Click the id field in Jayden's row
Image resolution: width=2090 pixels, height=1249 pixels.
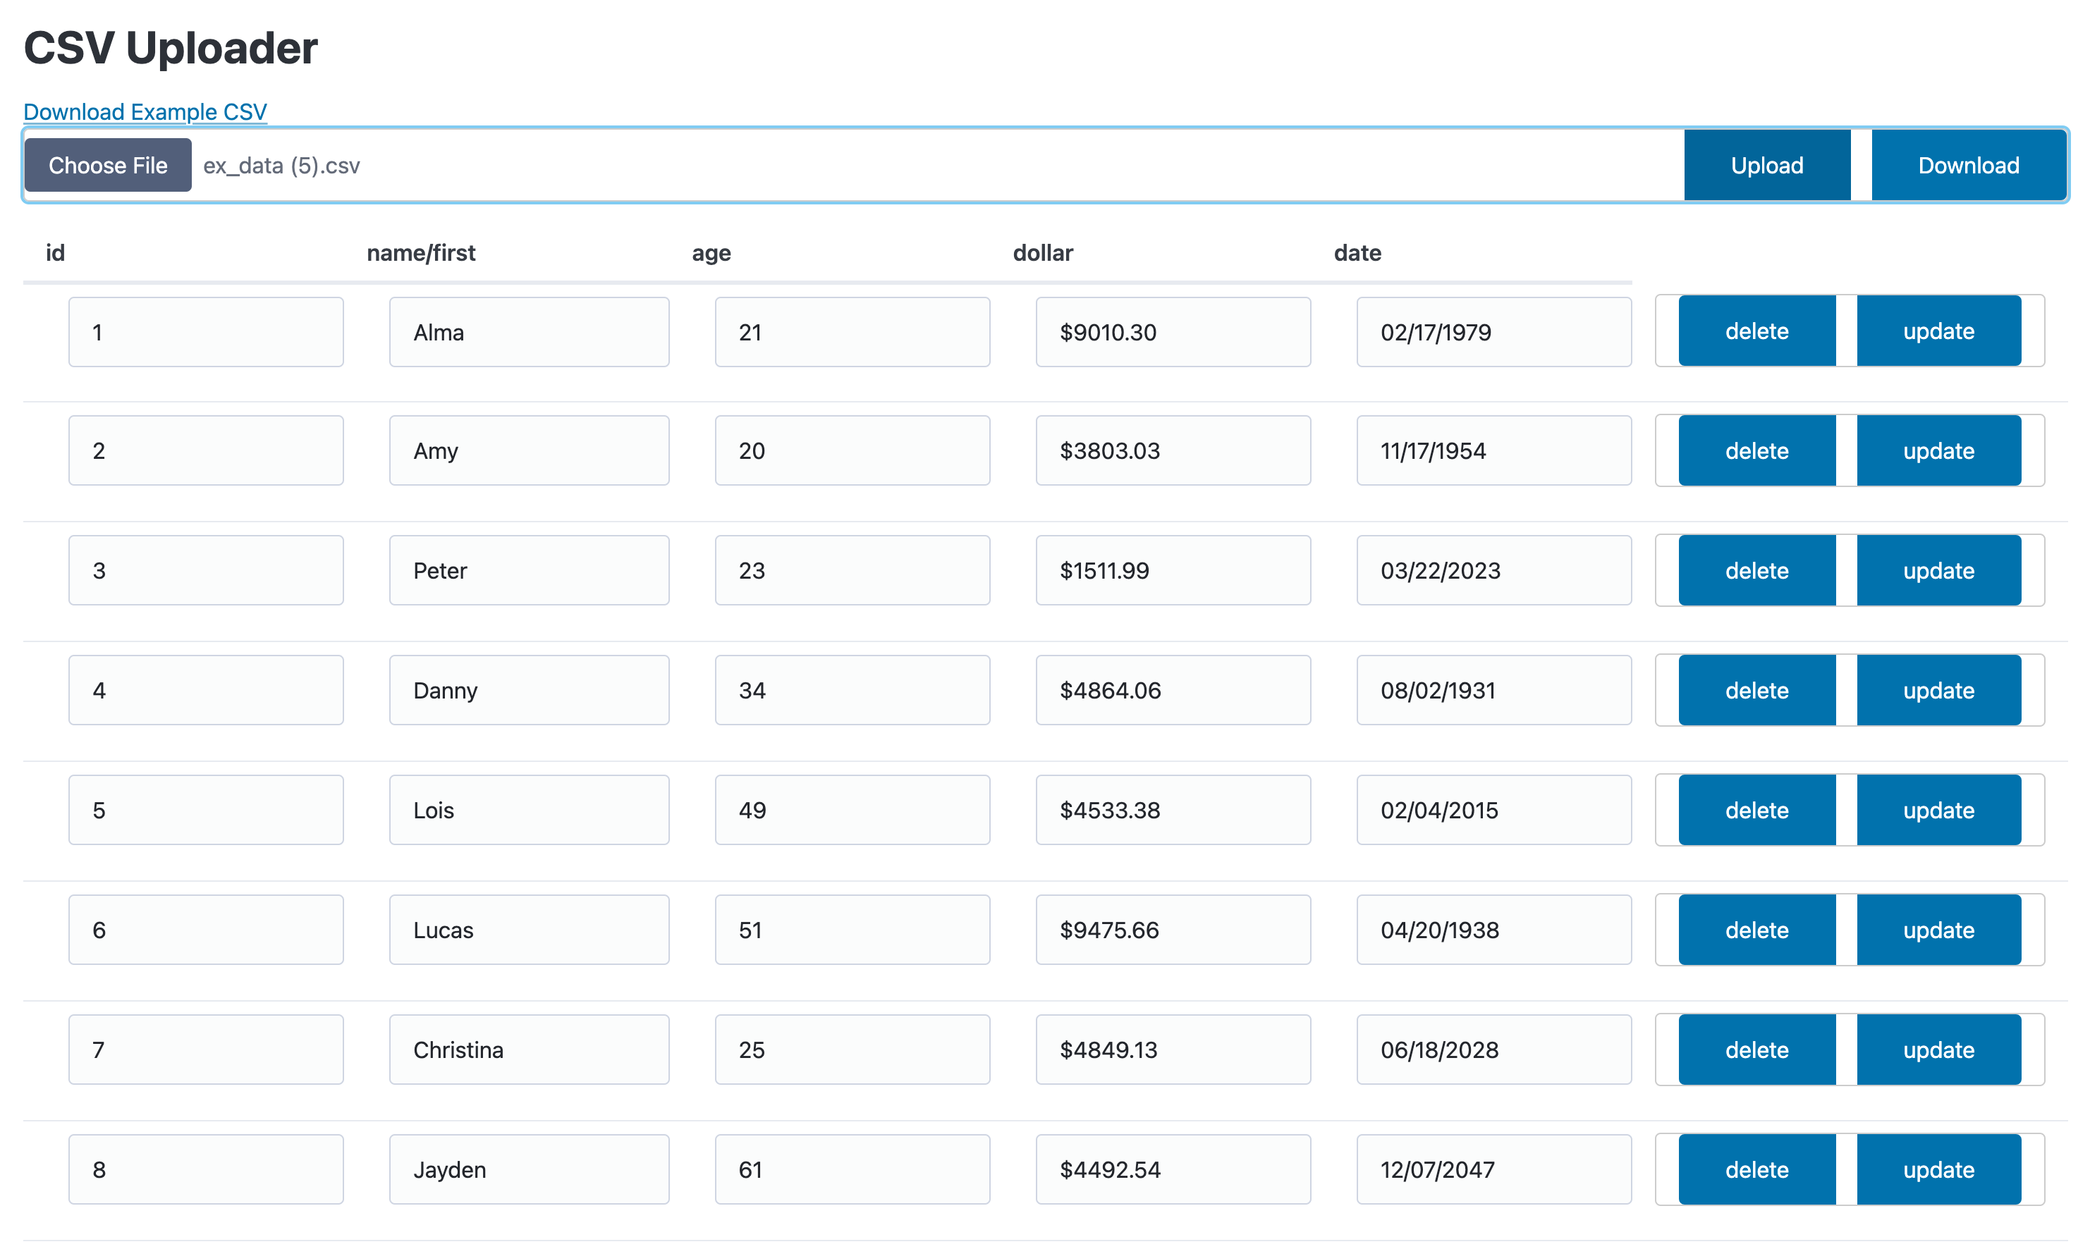point(206,1169)
